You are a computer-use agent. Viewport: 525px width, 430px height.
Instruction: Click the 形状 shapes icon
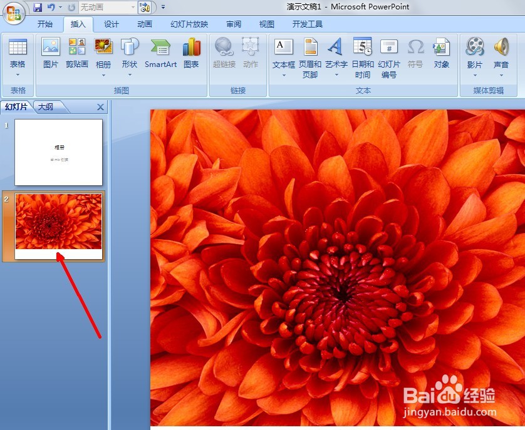130,47
